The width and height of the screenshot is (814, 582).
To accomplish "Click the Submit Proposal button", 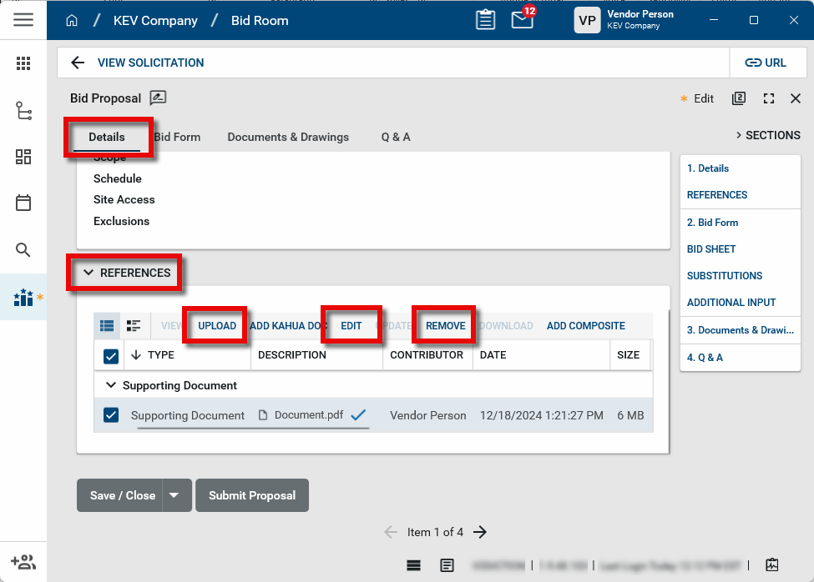I will click(x=252, y=495).
